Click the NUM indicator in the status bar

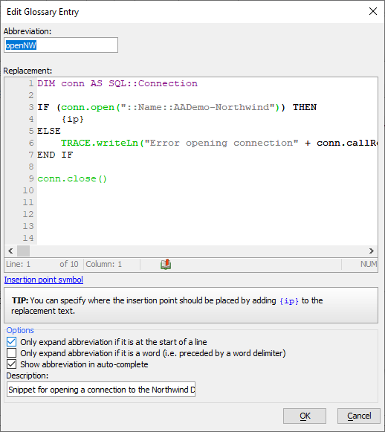point(369,264)
